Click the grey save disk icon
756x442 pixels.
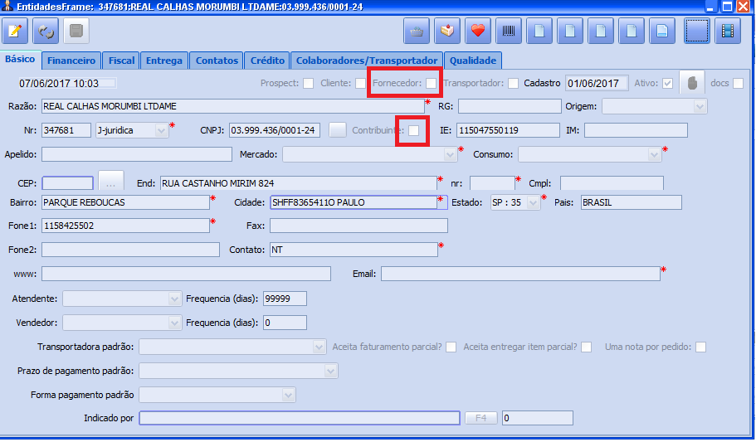(x=76, y=32)
